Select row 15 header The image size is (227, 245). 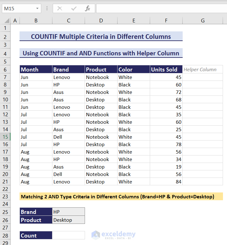(x=5, y=137)
